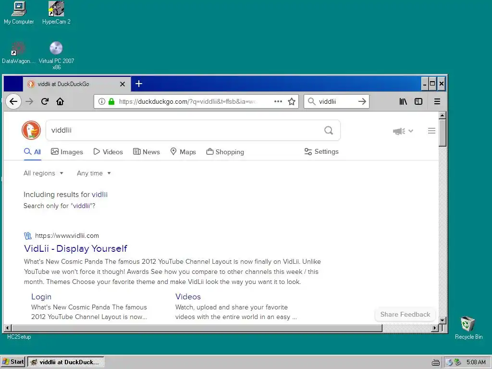Viewport: 492px width, 369px height.
Task: Open the Library bookshelf icon
Action: click(x=403, y=101)
